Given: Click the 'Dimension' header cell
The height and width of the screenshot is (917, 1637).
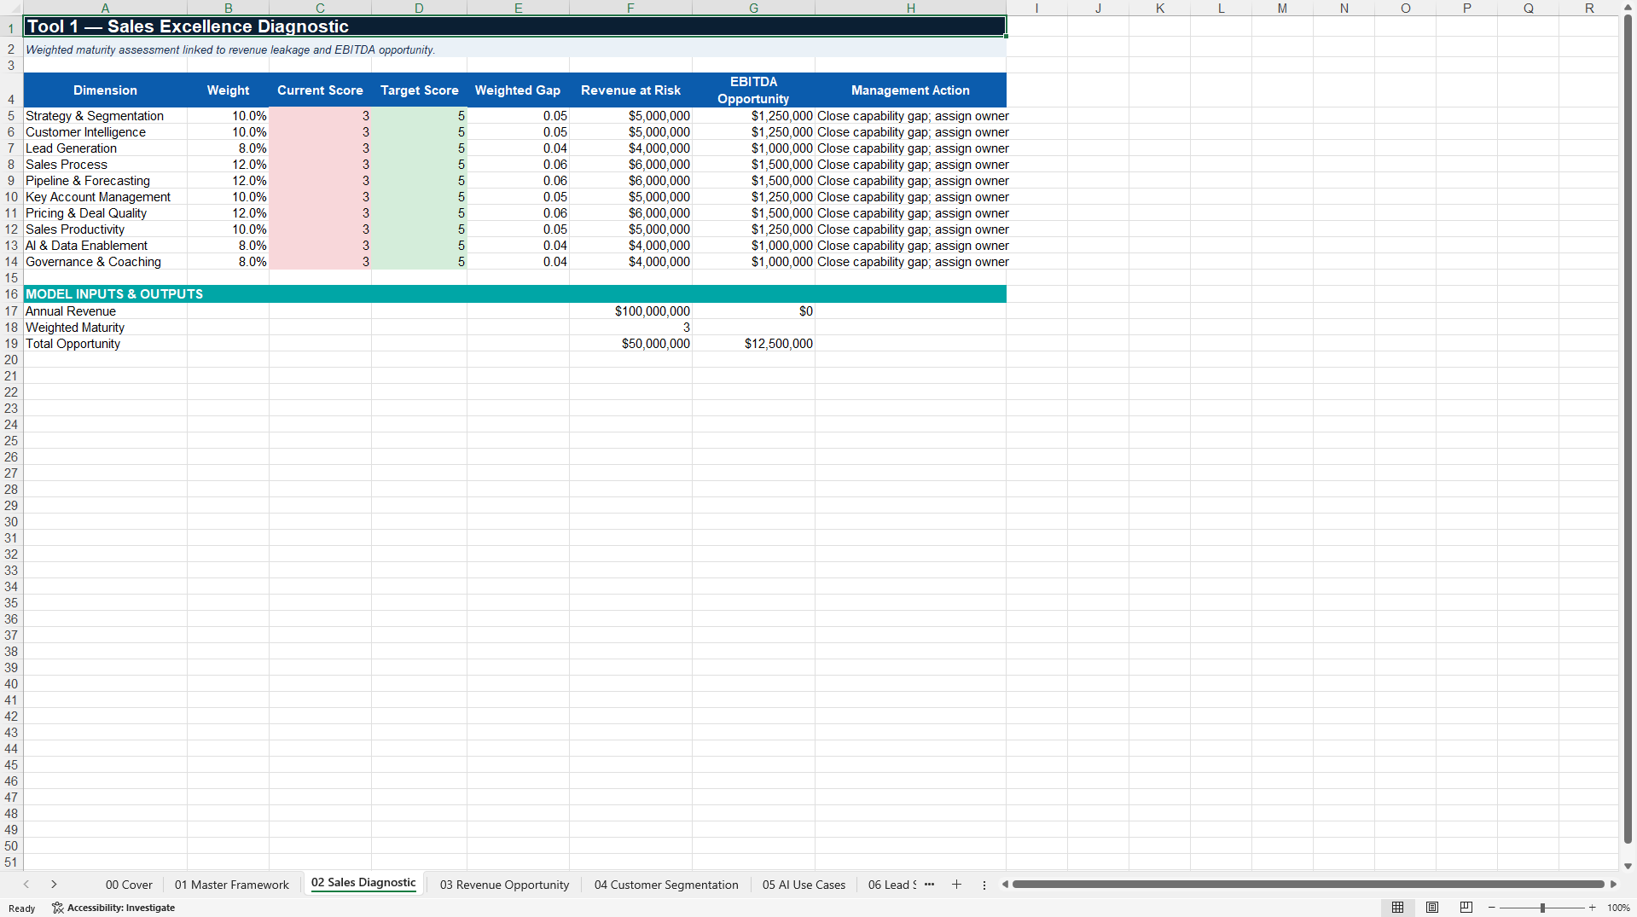Looking at the screenshot, I should pyautogui.click(x=105, y=90).
